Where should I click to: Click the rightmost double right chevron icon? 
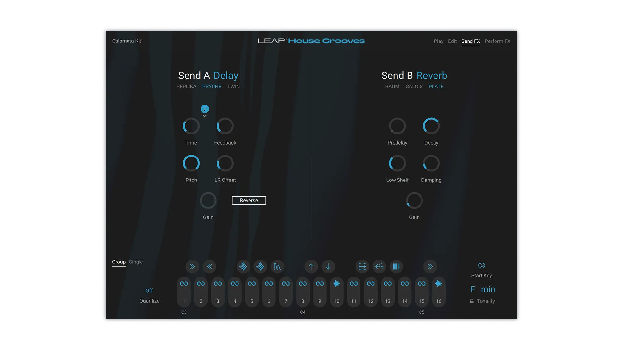(430, 266)
